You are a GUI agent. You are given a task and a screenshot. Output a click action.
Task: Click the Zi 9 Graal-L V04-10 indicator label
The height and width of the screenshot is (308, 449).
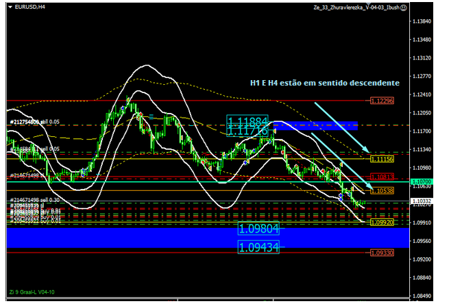32,292
